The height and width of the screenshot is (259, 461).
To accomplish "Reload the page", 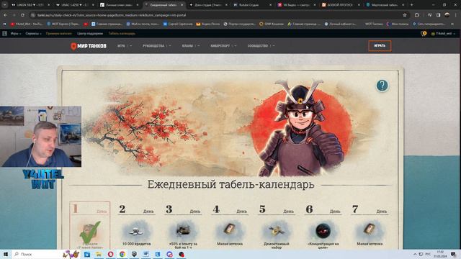I will click(22, 15).
